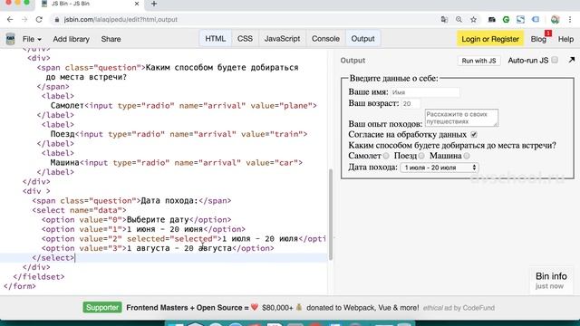This screenshot has height=326, width=580.
Task: Toggle the JavaScript panel tab
Action: (x=282, y=38)
